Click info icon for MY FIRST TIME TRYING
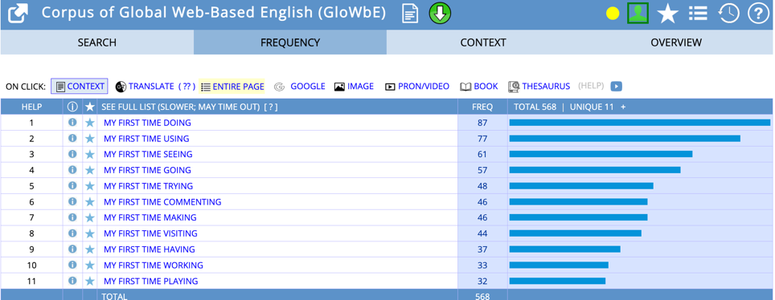The height and width of the screenshot is (300, 775). 72,185
